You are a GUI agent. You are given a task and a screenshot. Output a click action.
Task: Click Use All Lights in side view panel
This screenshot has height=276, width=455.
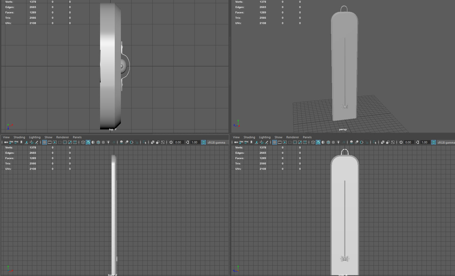[x=338, y=142]
